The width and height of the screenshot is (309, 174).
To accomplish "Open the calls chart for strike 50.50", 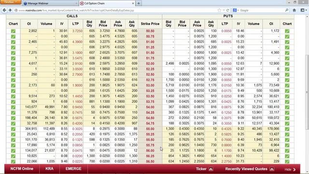I will 13,31.
